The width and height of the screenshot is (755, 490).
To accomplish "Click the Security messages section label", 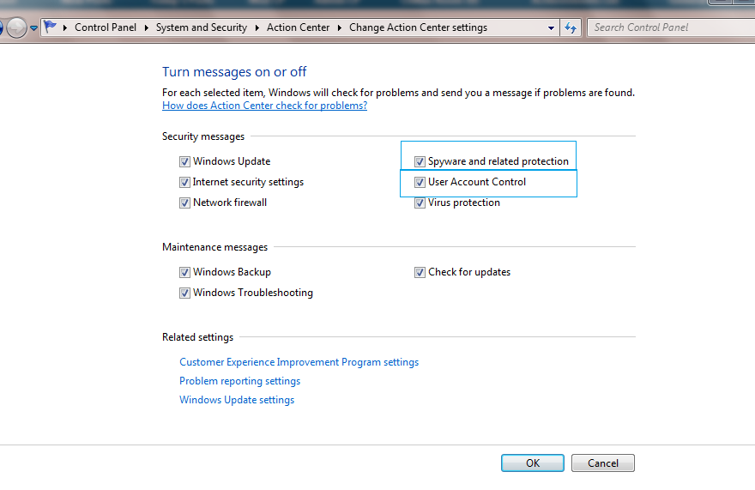I will (x=203, y=136).
